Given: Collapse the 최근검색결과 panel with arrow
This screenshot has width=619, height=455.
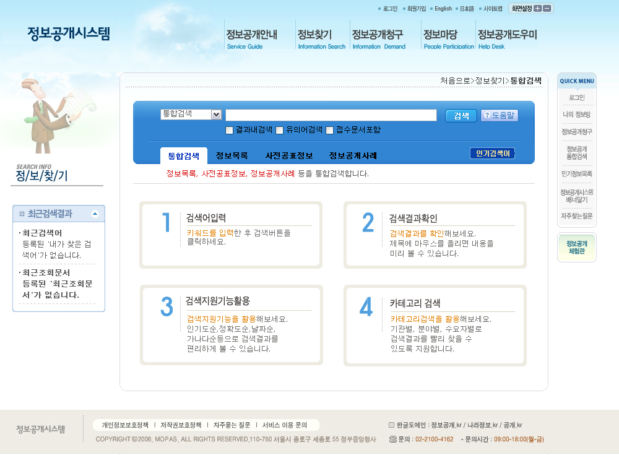Looking at the screenshot, I should click(x=95, y=214).
